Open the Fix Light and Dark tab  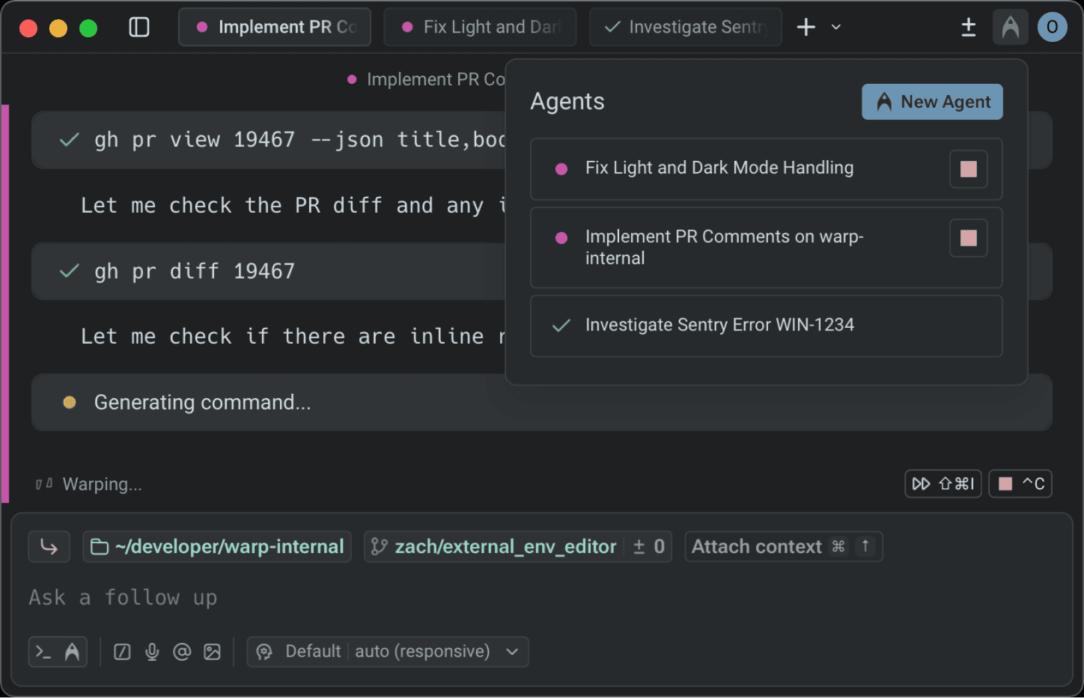[480, 27]
